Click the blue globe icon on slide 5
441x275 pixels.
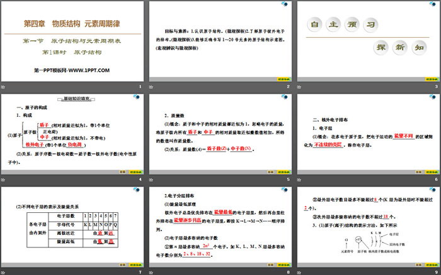tap(282, 97)
